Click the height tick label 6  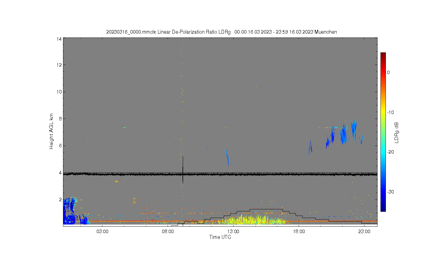60,146
